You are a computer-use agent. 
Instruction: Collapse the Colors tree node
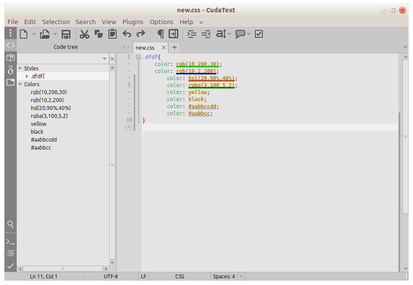click(x=20, y=84)
